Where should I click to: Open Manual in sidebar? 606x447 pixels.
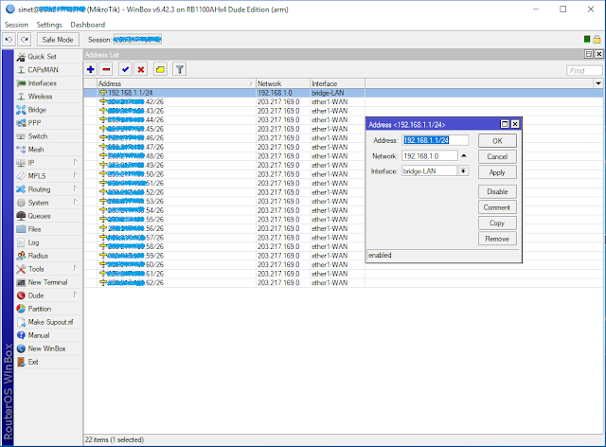coord(48,335)
